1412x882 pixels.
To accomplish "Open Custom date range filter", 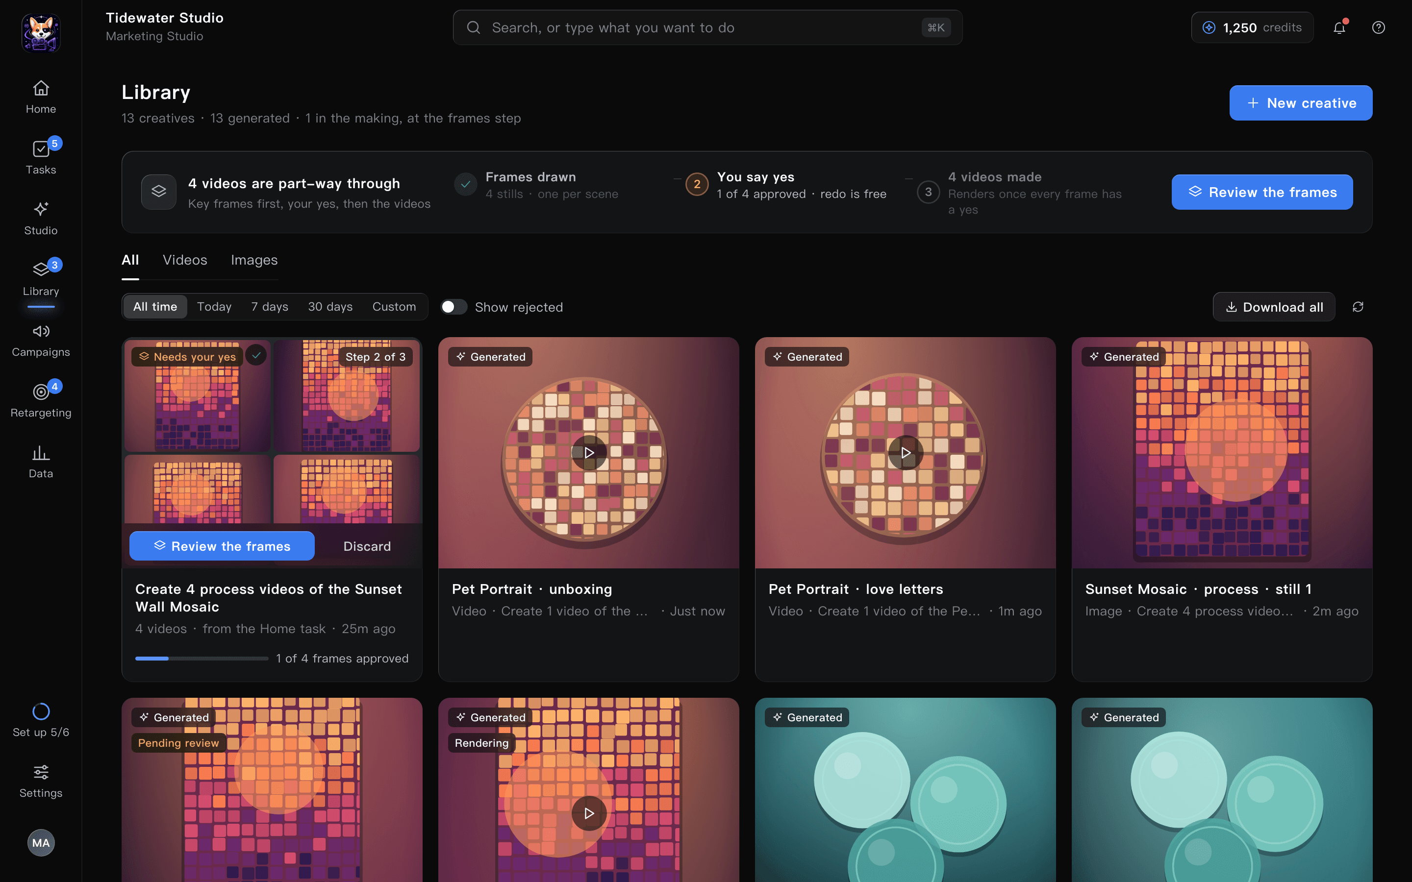I will 394,306.
